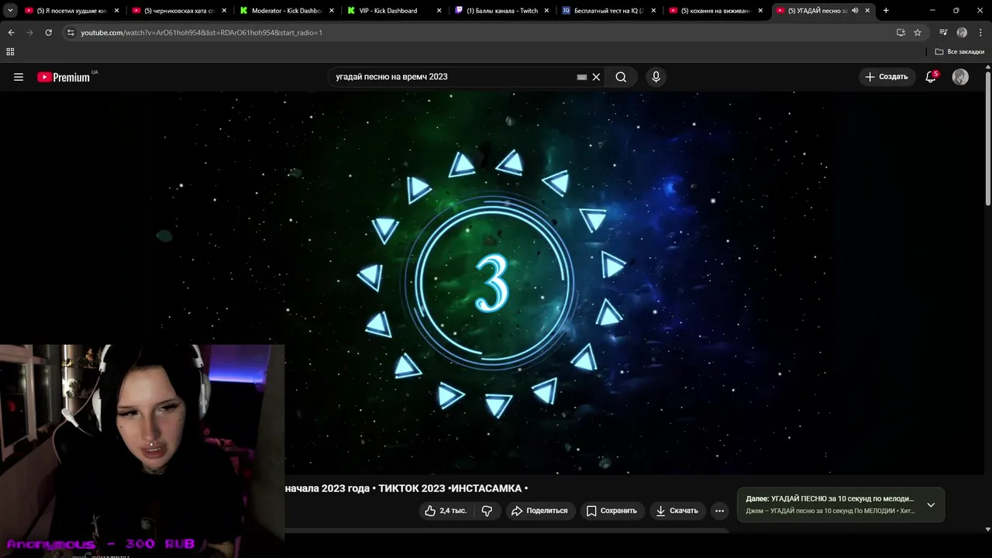Click Поделиться share button
The height and width of the screenshot is (558, 992).
[539, 511]
